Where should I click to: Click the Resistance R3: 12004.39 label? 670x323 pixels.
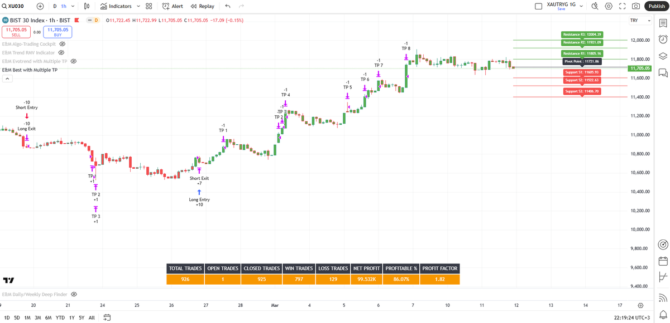click(x=582, y=35)
